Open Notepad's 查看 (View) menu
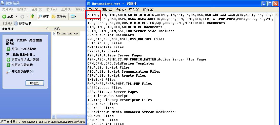This screenshot has width=280, height=125. 134,10
